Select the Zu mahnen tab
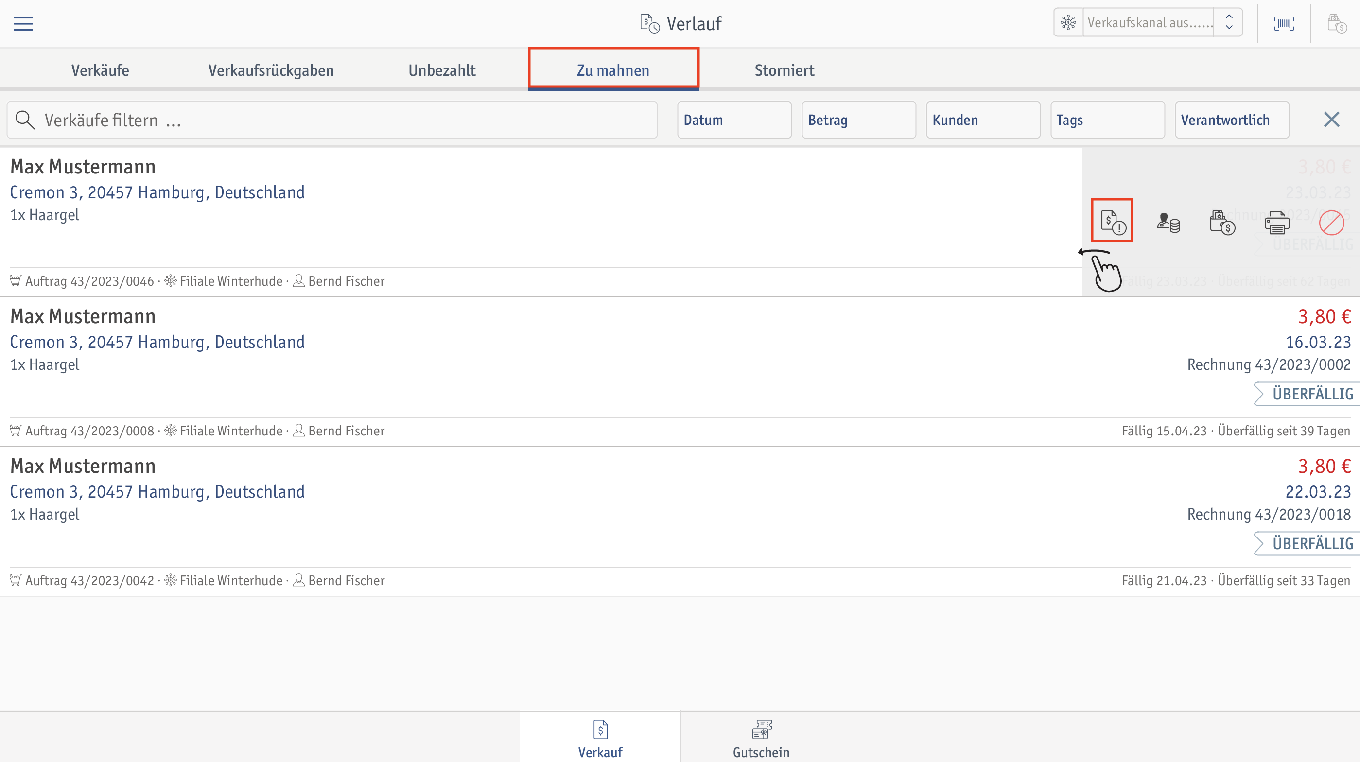The width and height of the screenshot is (1360, 762). (x=613, y=70)
